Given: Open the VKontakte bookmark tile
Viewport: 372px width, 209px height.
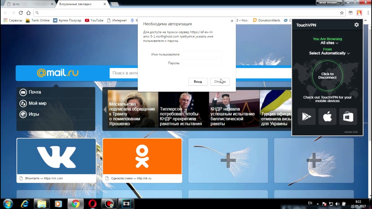Looking at the screenshot, I should click(x=56, y=160).
